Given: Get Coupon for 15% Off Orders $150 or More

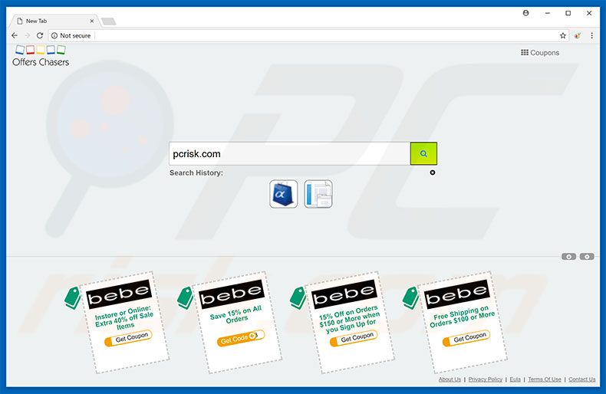Looking at the screenshot, I should pyautogui.click(x=354, y=338).
